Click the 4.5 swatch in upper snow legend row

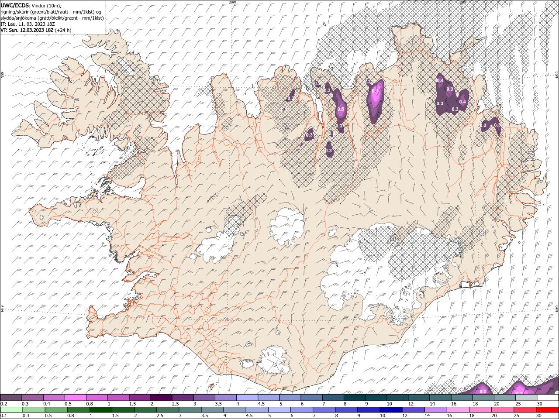click(x=269, y=398)
